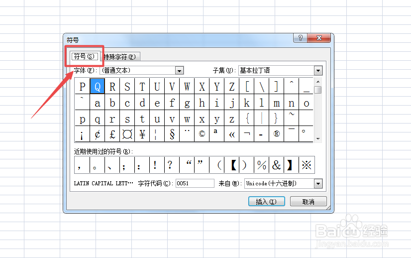411x258 pixels.
Task: Open the 来自 Unicode source dropdown
Action: [x=318, y=184]
